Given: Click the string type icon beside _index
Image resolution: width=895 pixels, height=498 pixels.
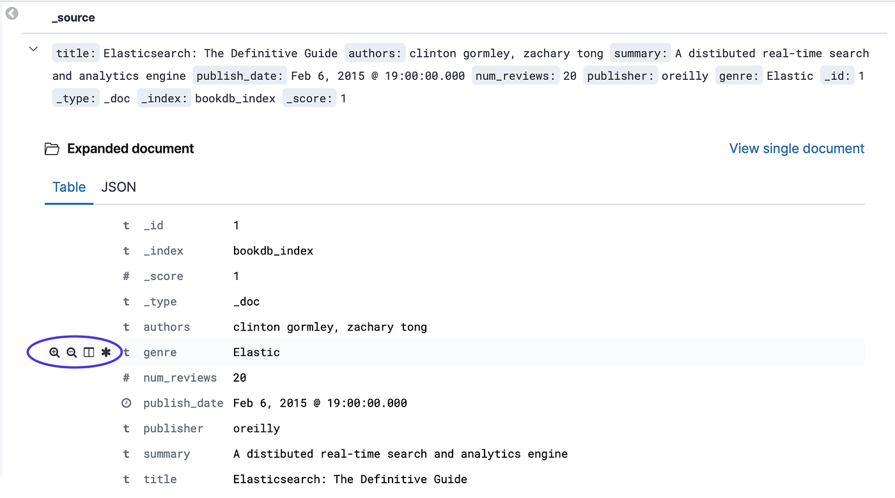Looking at the screenshot, I should tap(127, 251).
